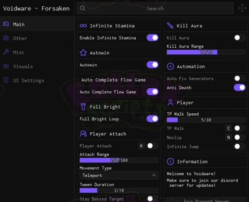Click the Other gear icon
The width and height of the screenshot is (249, 202).
(6, 38)
